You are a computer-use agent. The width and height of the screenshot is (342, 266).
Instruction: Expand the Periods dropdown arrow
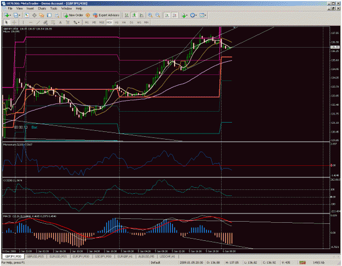pos(196,15)
